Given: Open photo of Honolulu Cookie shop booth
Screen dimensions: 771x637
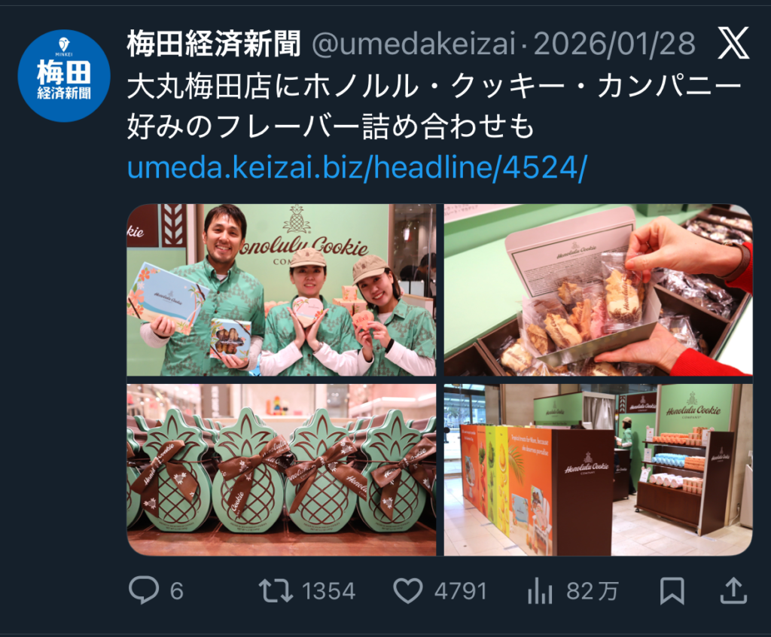Looking at the screenshot, I should (x=598, y=470).
